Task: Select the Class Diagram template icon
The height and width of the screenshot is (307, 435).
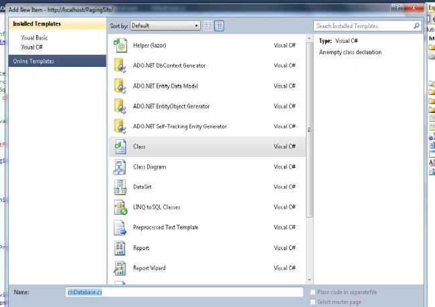Action: tap(120, 167)
